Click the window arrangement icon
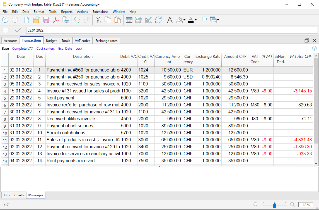The image size is (319, 210). coord(213,20)
